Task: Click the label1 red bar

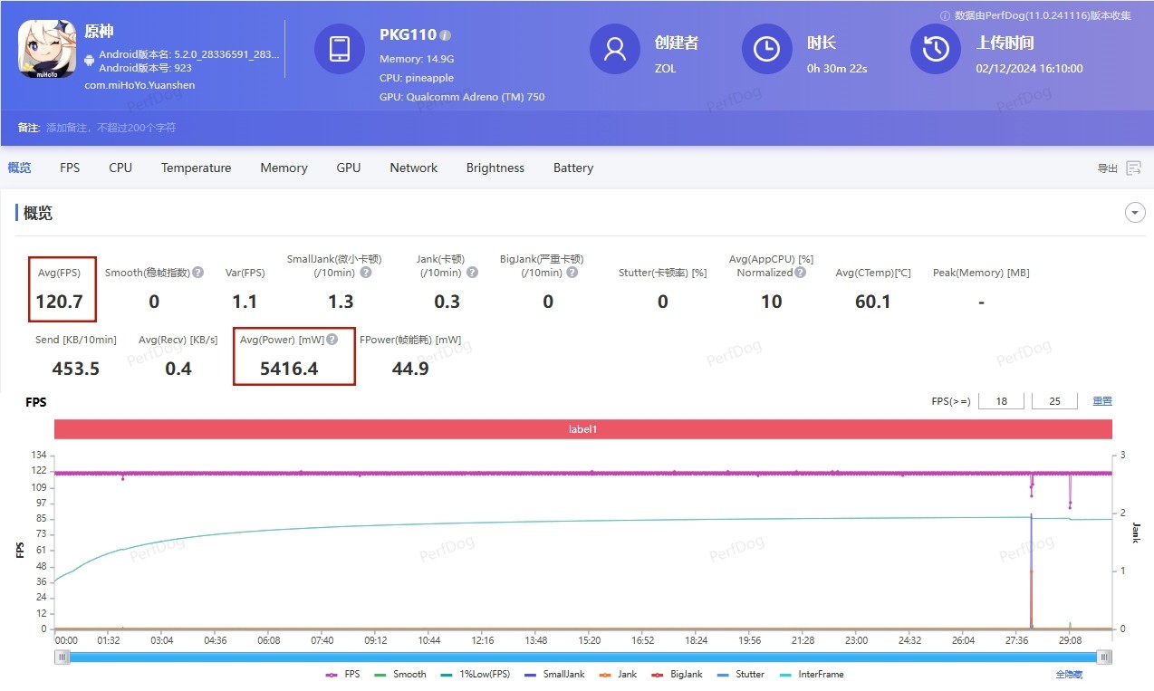Action: (582, 429)
